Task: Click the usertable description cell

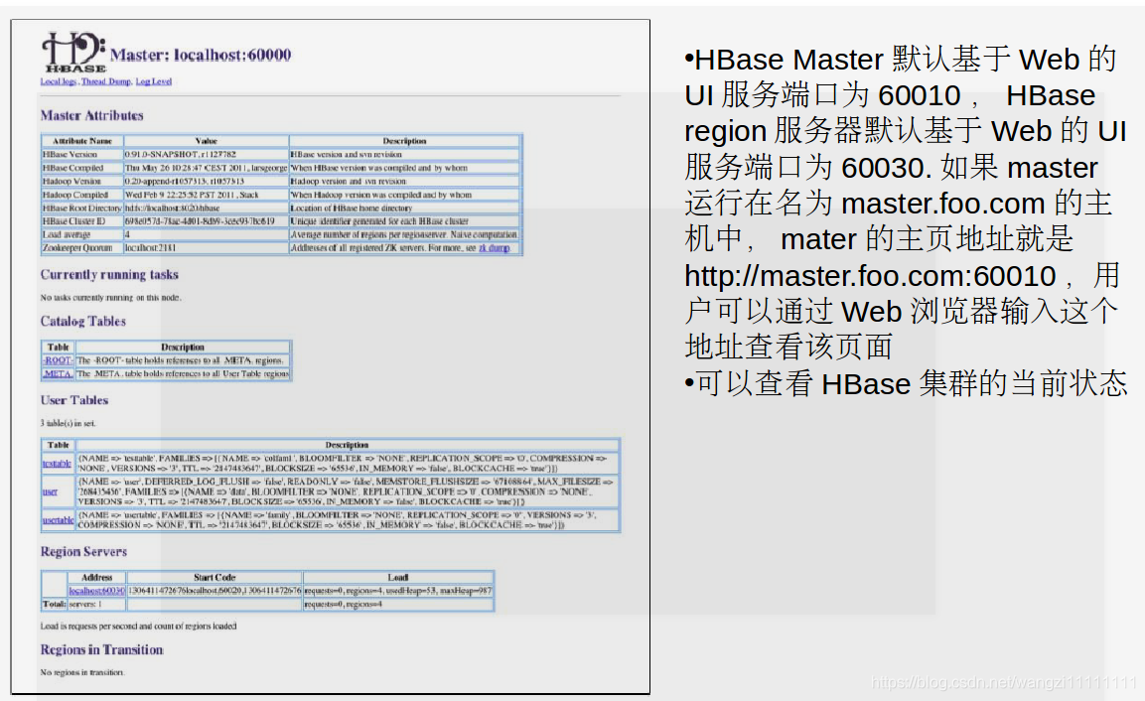Action: click(x=348, y=520)
